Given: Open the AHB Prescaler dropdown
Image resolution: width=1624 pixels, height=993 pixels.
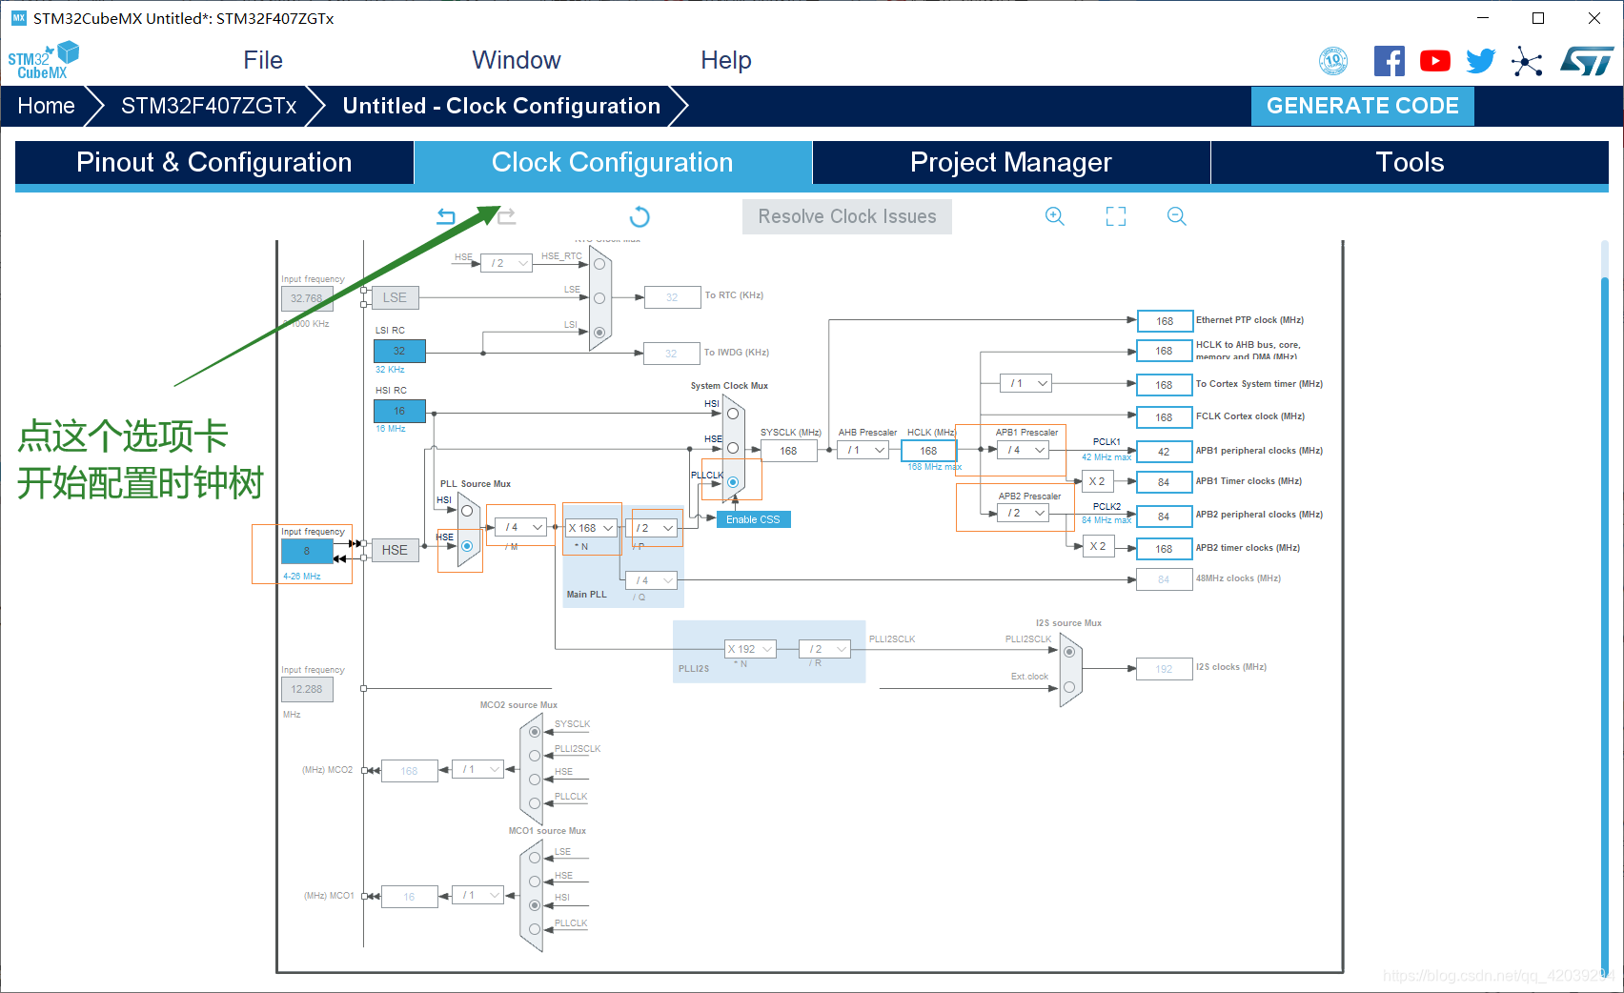Looking at the screenshot, I should tap(863, 450).
